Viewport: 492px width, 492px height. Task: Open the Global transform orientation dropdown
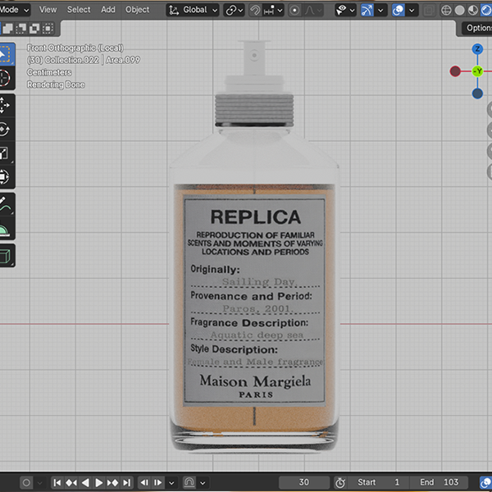pyautogui.click(x=193, y=10)
